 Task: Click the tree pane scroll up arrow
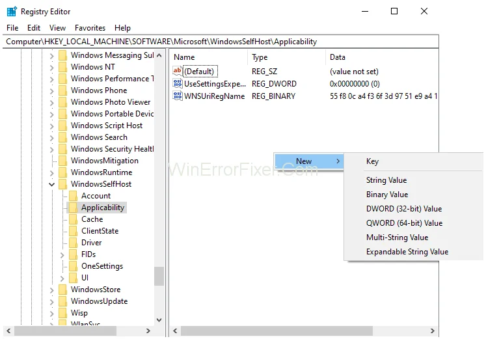coord(159,55)
